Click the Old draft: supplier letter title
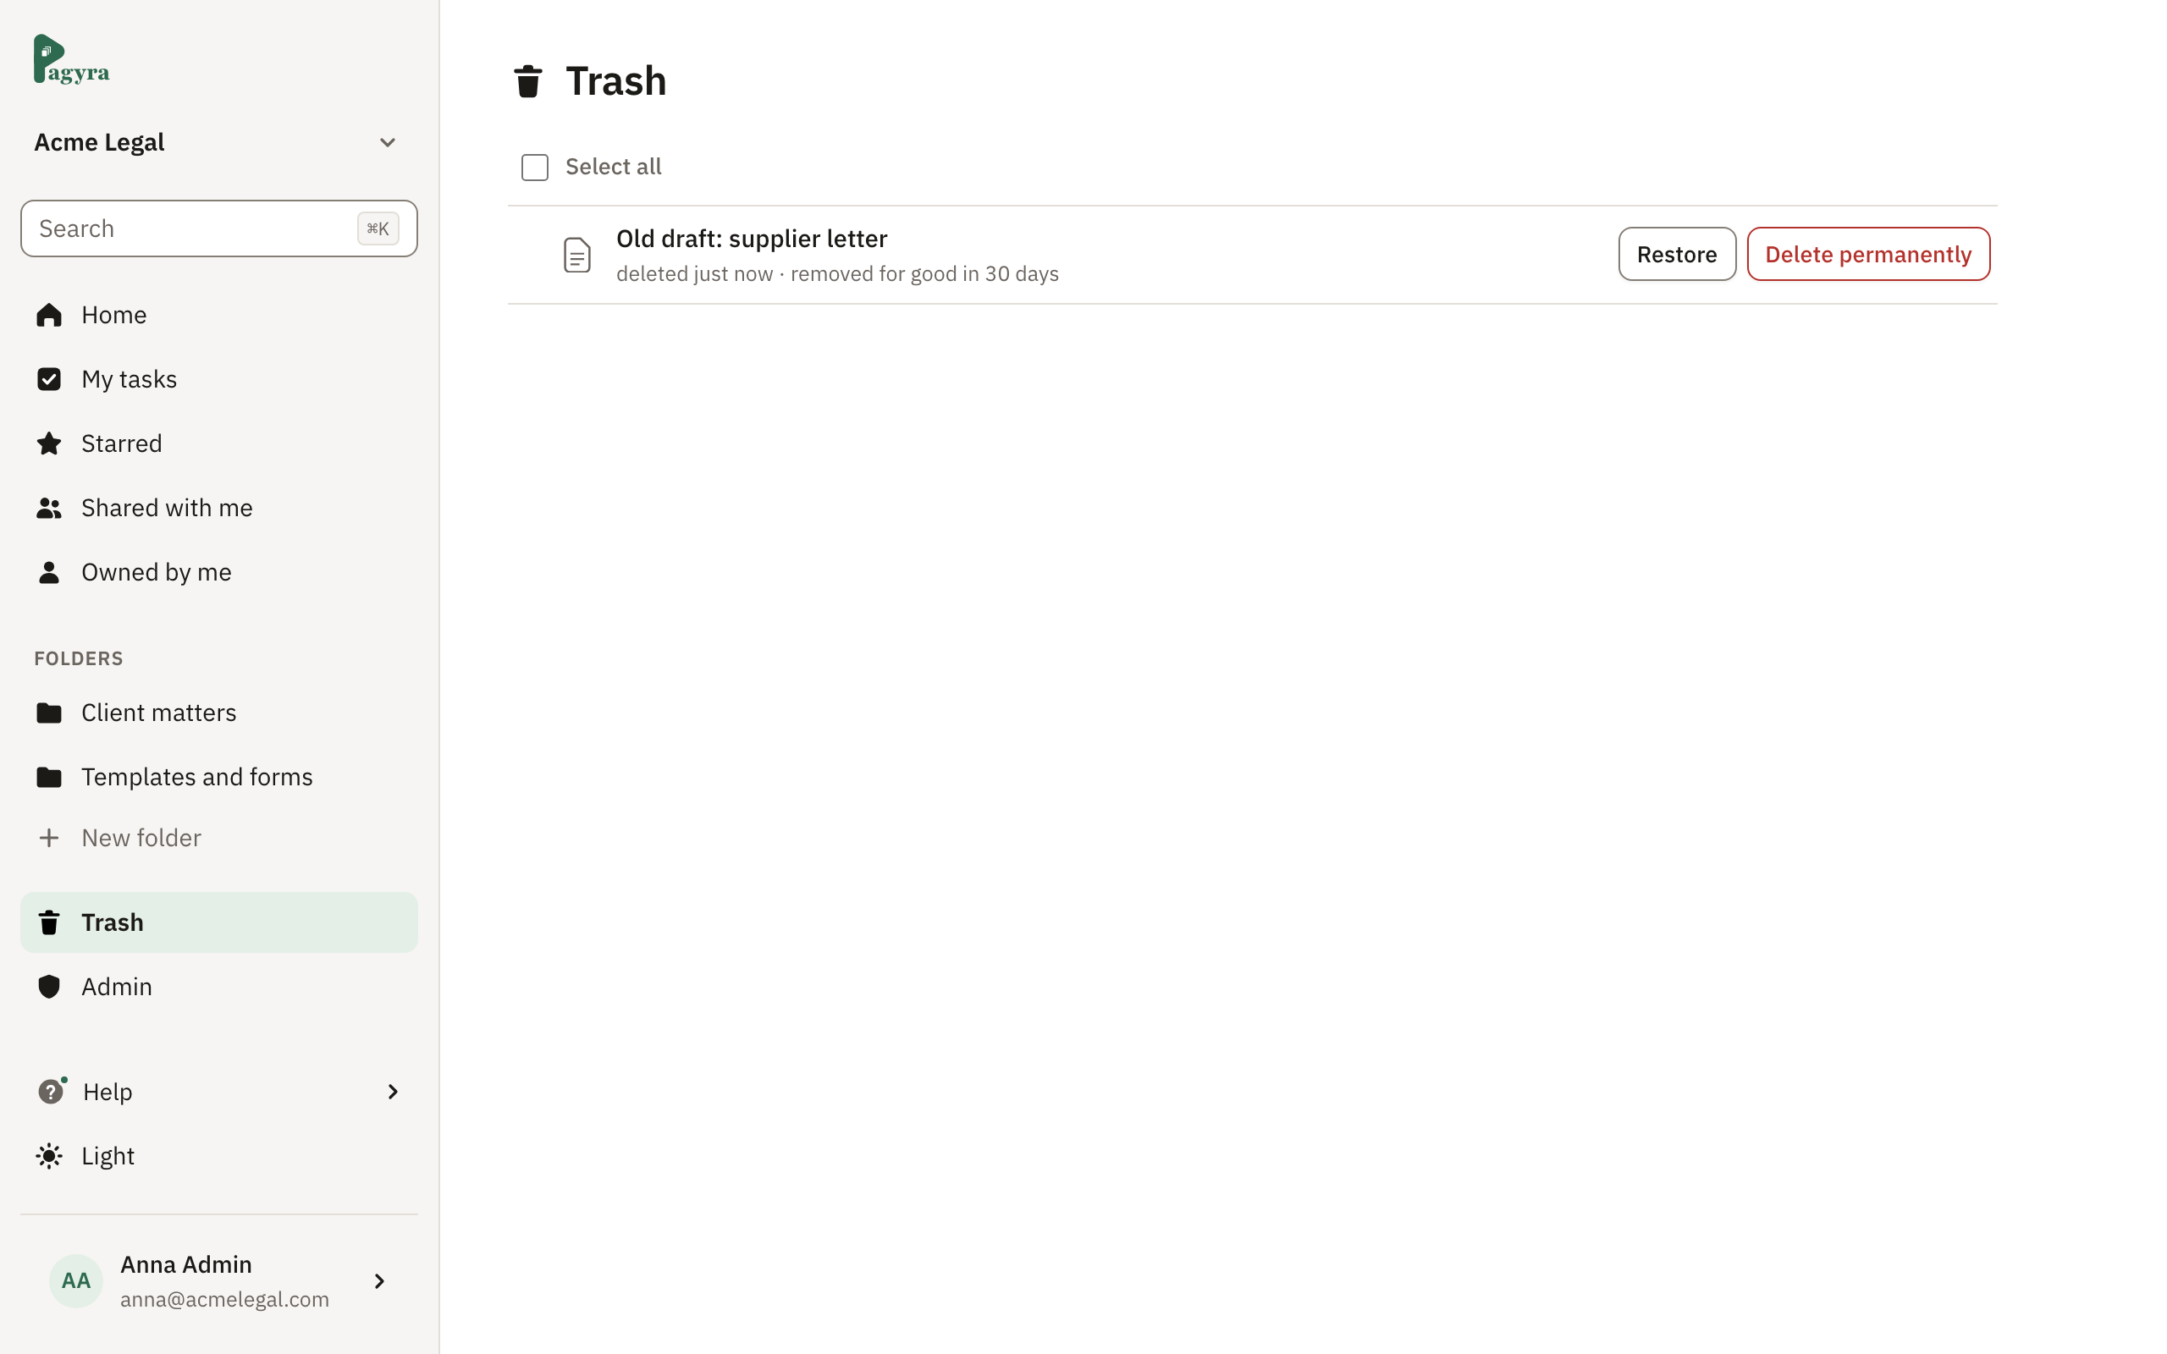 click(x=752, y=239)
